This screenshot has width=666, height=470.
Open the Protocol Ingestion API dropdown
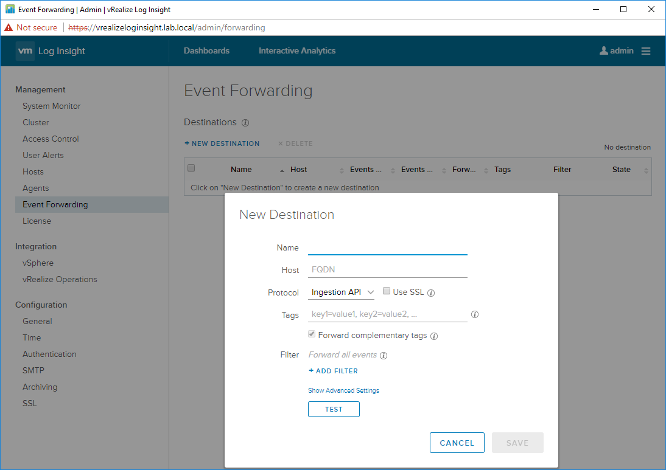point(341,292)
